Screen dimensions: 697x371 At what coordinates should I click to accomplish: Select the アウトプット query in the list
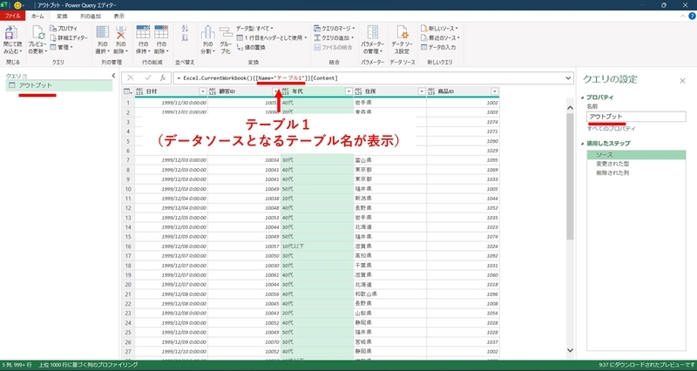point(58,85)
